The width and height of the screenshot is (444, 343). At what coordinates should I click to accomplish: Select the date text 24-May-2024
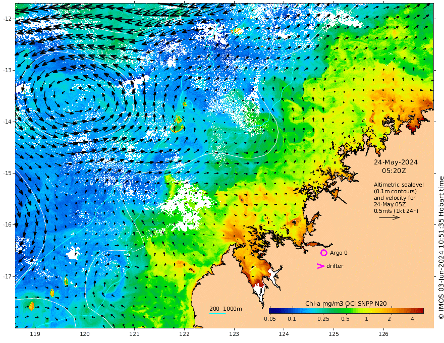396,162
